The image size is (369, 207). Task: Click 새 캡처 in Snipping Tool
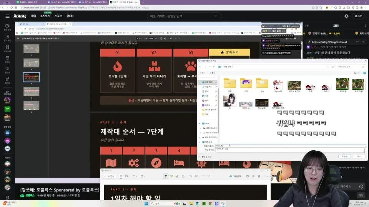coord(110,176)
